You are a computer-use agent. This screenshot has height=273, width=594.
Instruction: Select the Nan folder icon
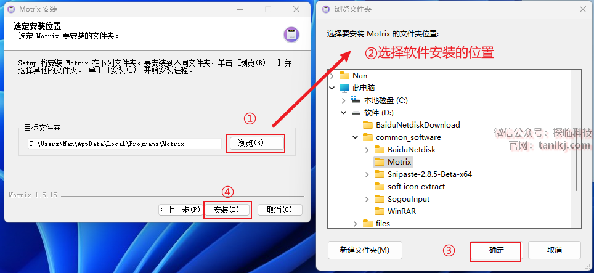(x=344, y=76)
